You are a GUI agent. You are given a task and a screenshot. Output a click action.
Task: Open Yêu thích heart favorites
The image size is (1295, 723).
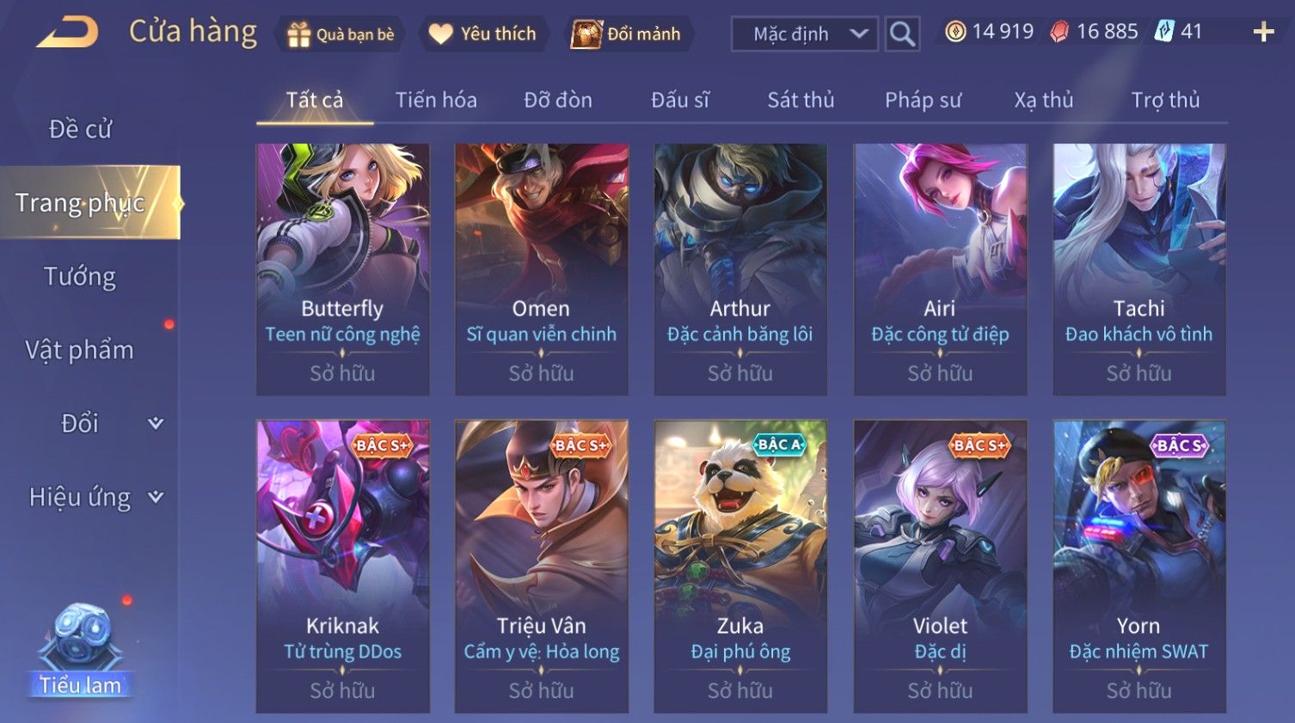pos(440,34)
